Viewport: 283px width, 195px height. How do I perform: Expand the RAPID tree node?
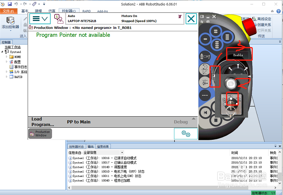7,77
